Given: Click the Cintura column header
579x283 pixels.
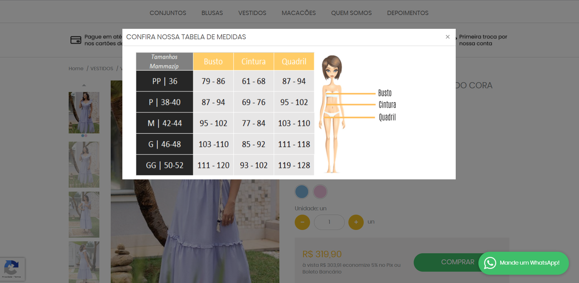Looking at the screenshot, I should (254, 61).
